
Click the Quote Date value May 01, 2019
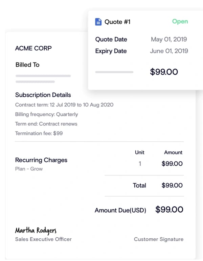tap(168, 39)
